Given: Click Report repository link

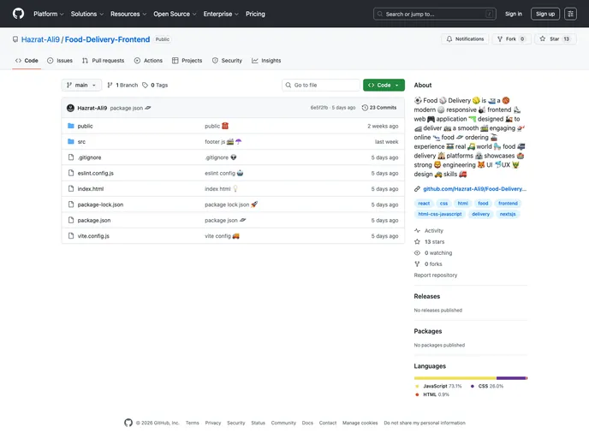Looking at the screenshot, I should coord(436,275).
